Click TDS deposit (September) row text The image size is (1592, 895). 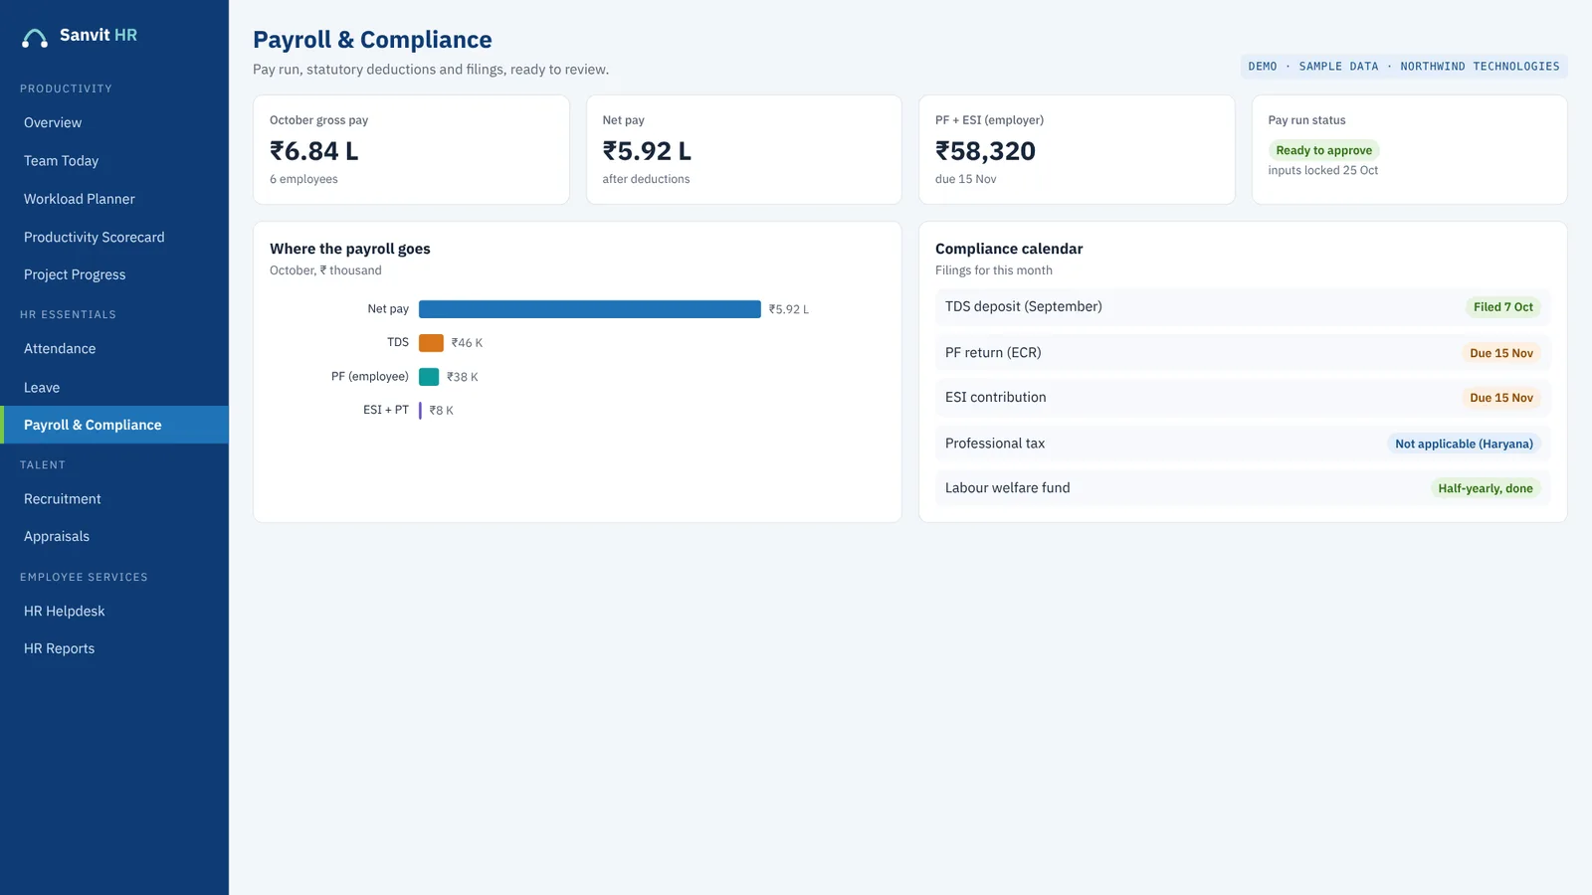[x=1023, y=306]
